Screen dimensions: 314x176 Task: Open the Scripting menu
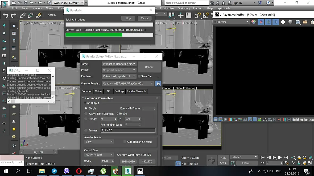click(x=184, y=8)
